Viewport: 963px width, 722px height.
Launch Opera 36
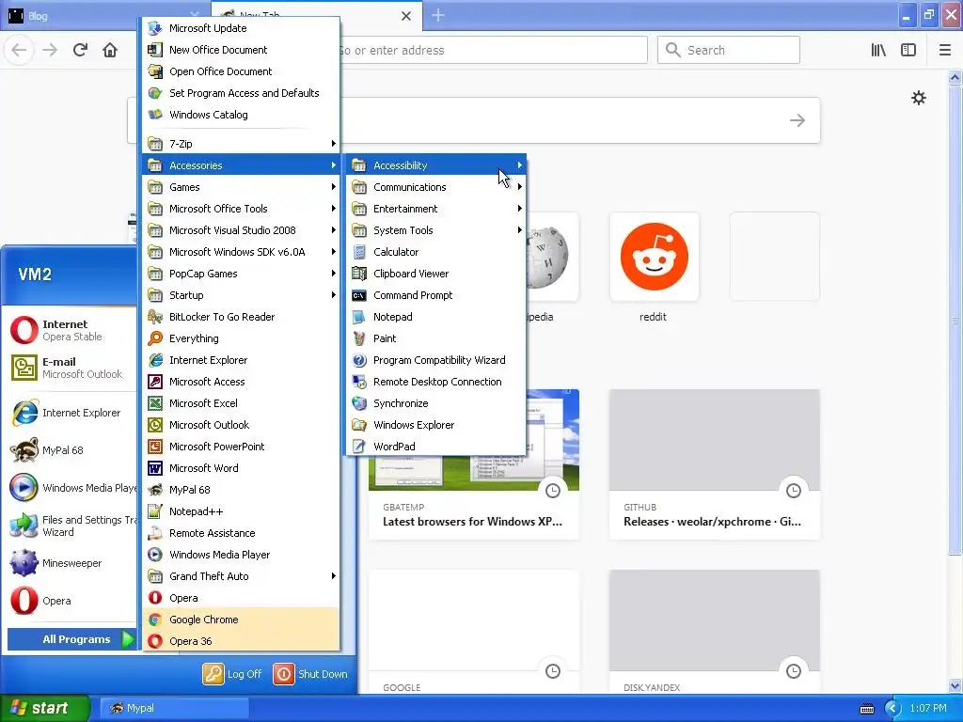click(x=241, y=640)
